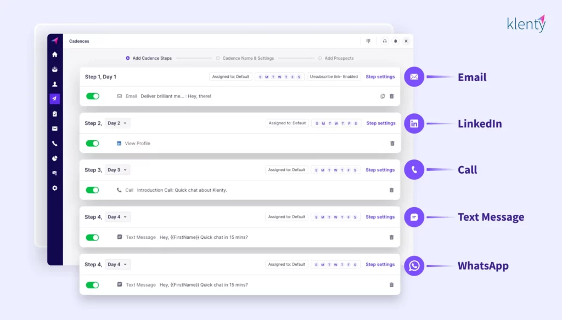View Reports via the pie-chart sidebar icon
Viewport: 562px width, 320px height.
54,159
